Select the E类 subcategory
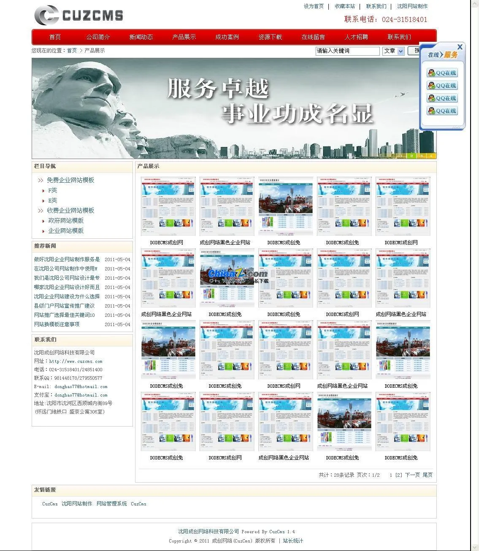 (53, 201)
